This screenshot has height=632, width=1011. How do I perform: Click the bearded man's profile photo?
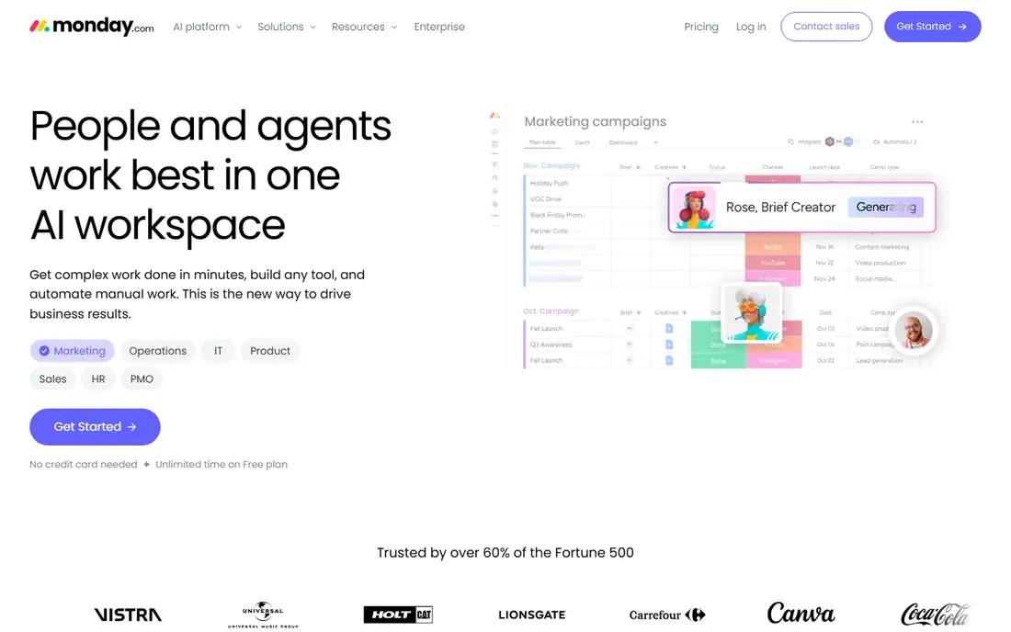pos(913,330)
